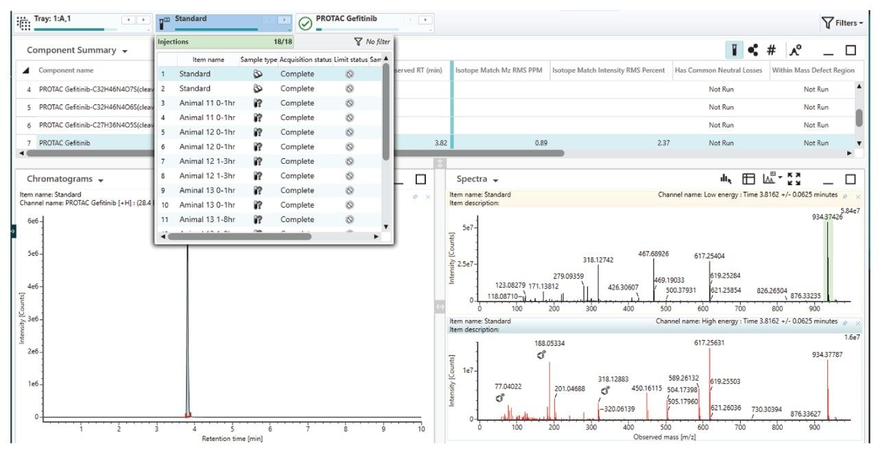Viewport: 878px width, 455px height.
Task: Maximize the Component Summary panel
Action: click(851, 50)
